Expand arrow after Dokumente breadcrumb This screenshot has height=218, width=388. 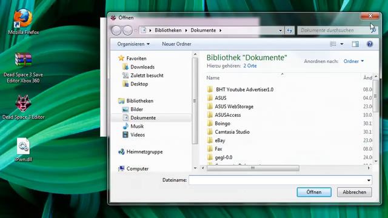pos(220,30)
